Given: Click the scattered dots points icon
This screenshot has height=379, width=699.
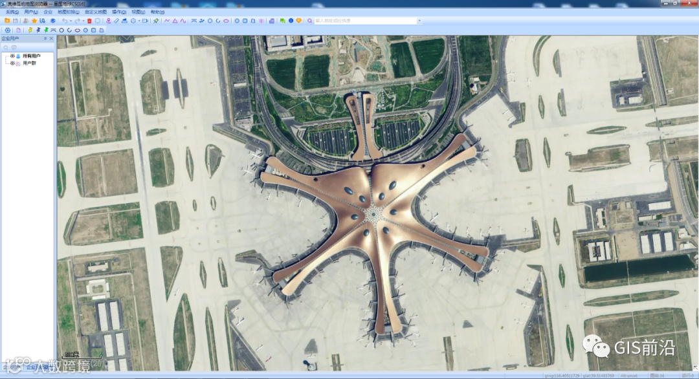Looking at the screenshot, I should (x=201, y=21).
